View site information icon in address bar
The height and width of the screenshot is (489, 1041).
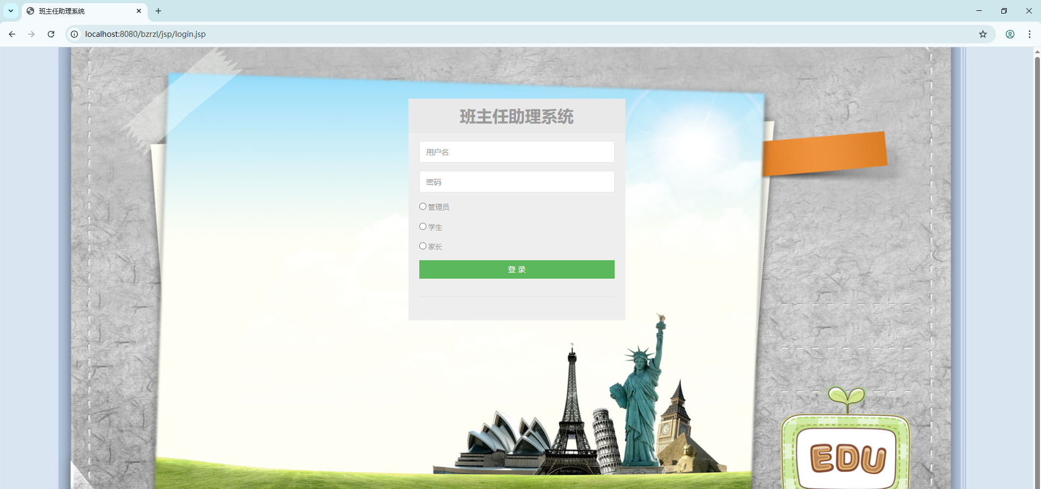coord(74,34)
